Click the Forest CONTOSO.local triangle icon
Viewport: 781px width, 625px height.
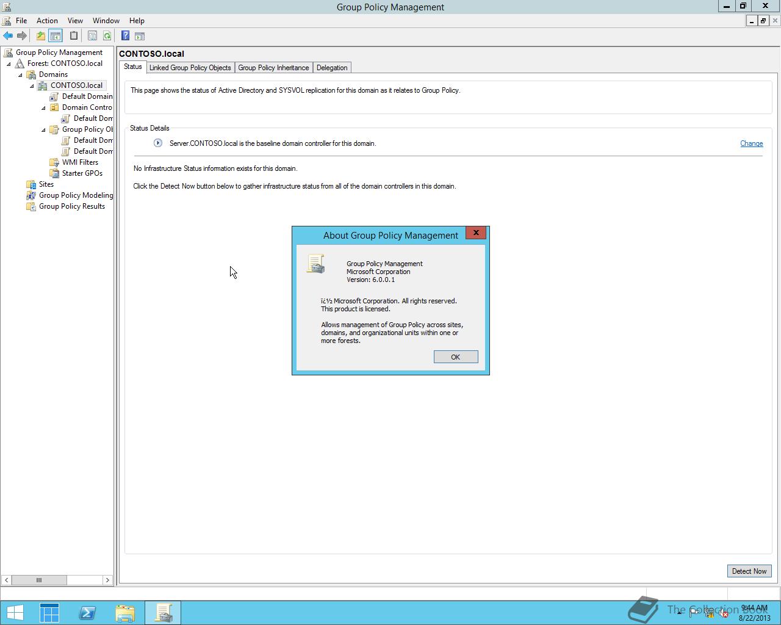20,63
